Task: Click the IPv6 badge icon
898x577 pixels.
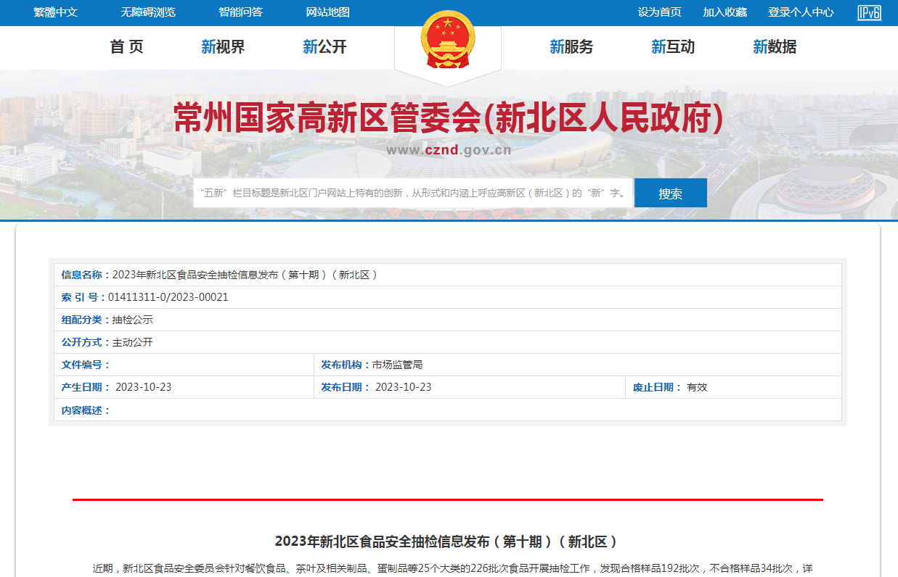Action: click(x=869, y=13)
